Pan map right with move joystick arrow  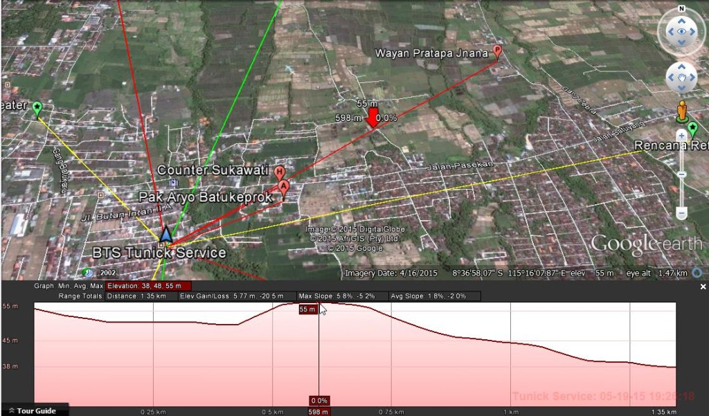[692, 78]
